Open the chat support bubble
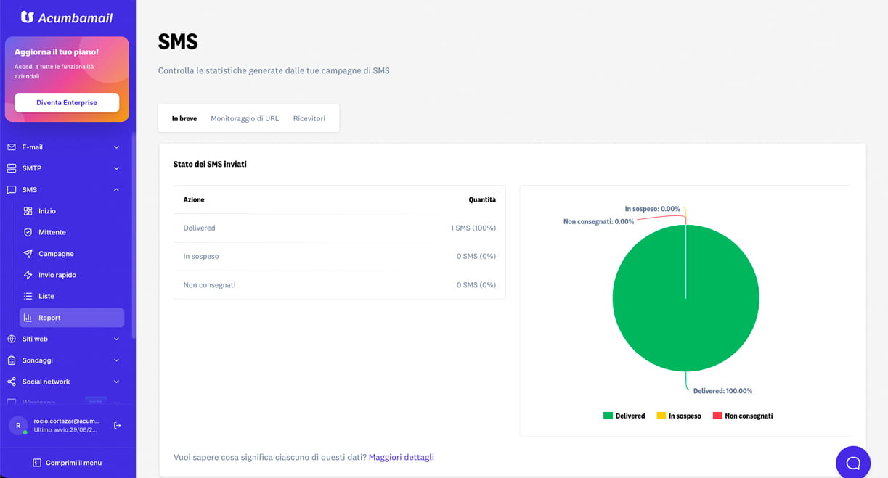The height and width of the screenshot is (478, 888). pos(853,462)
